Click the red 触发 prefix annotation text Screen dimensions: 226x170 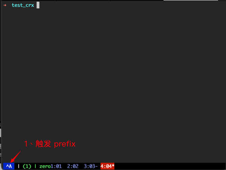50,144
